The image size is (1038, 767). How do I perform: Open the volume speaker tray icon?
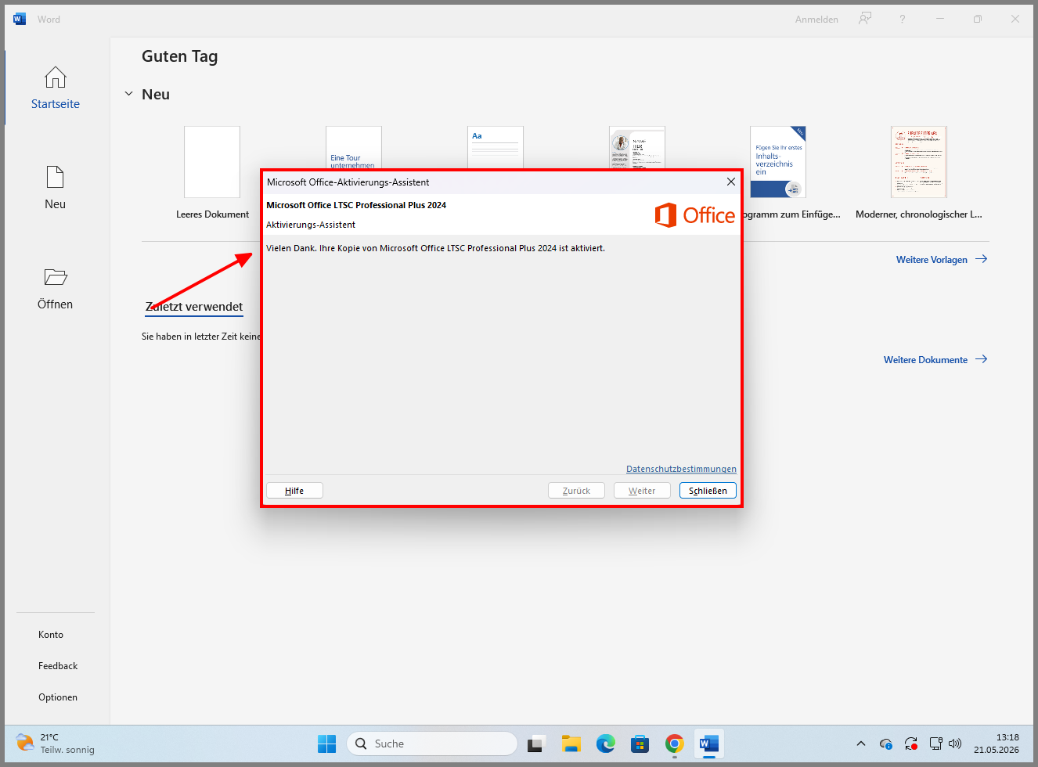click(x=955, y=744)
